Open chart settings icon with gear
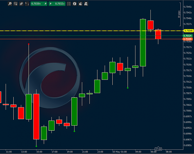Screen dimensions: 194x154 click(x=16, y=4)
